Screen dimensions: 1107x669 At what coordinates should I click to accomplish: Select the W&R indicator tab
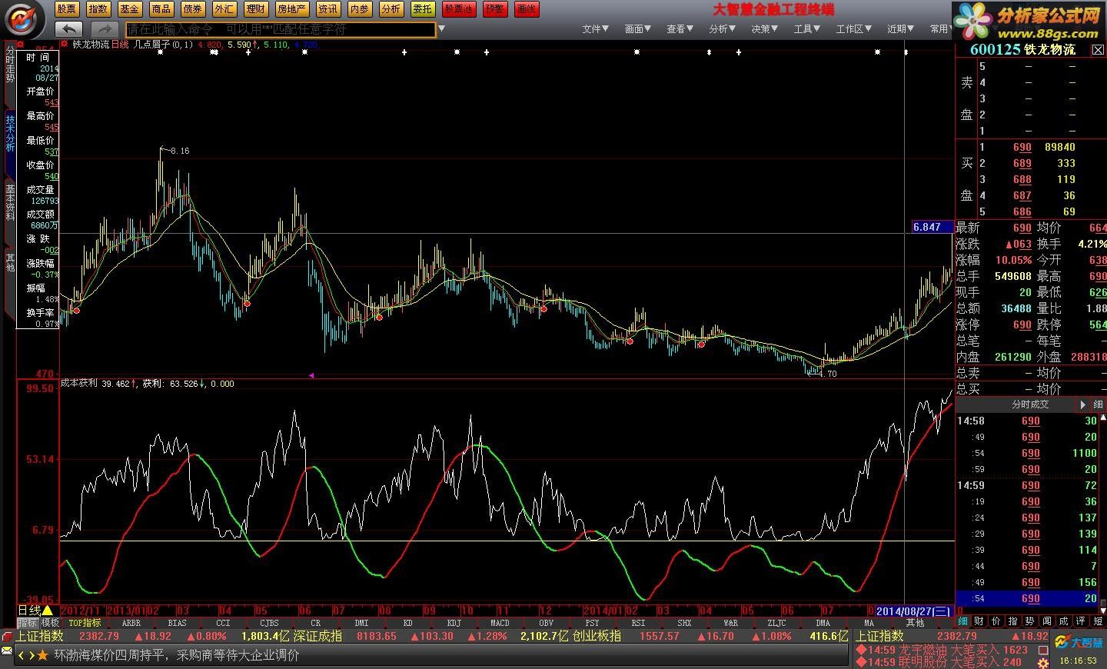[x=730, y=623]
